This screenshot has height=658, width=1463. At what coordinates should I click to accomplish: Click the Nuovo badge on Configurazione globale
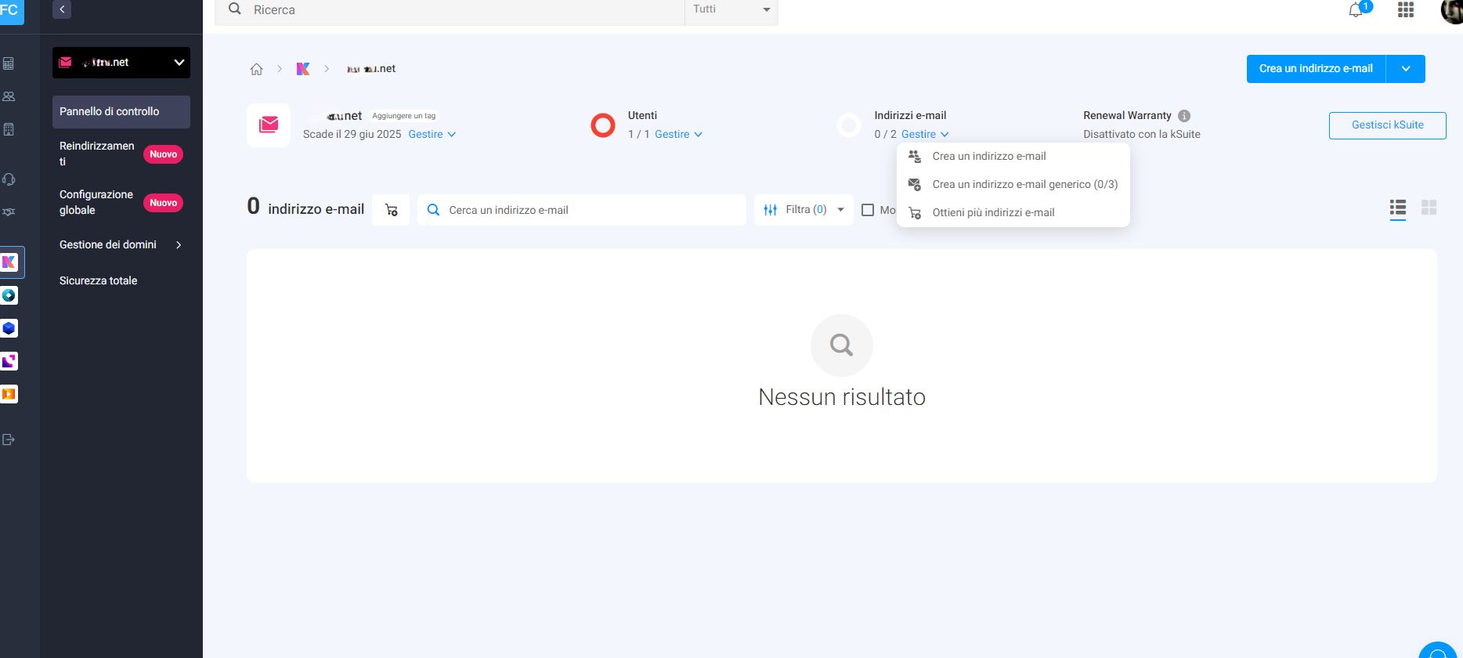[163, 203]
